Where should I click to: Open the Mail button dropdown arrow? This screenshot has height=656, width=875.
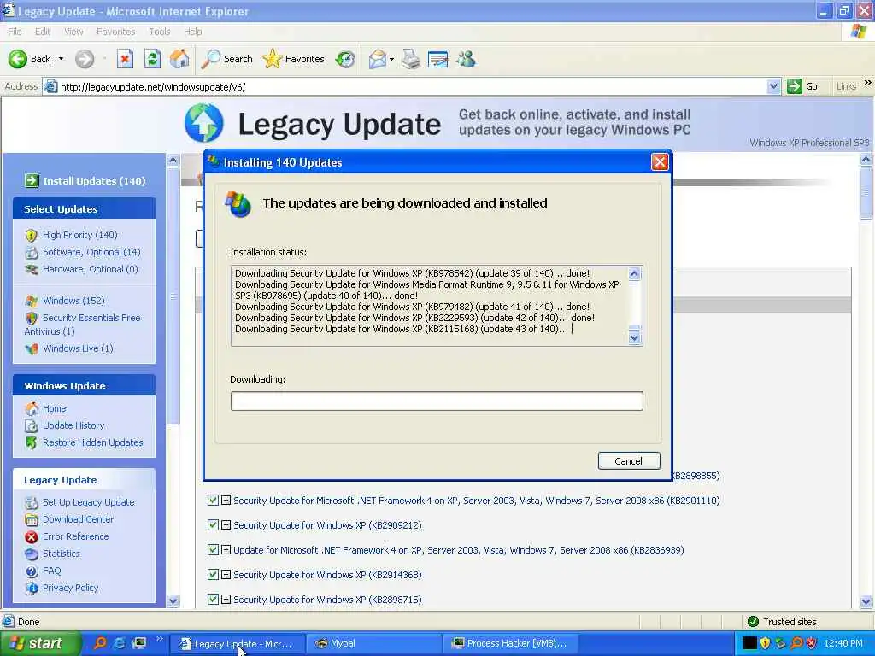point(391,59)
